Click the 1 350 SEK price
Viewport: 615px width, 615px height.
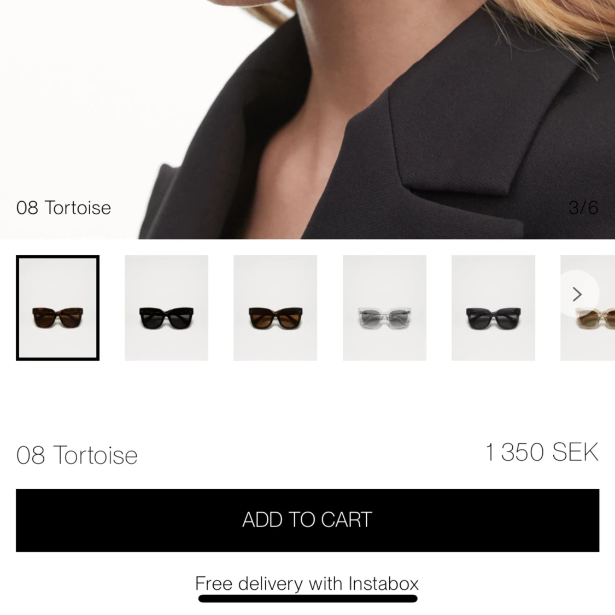pos(542,452)
